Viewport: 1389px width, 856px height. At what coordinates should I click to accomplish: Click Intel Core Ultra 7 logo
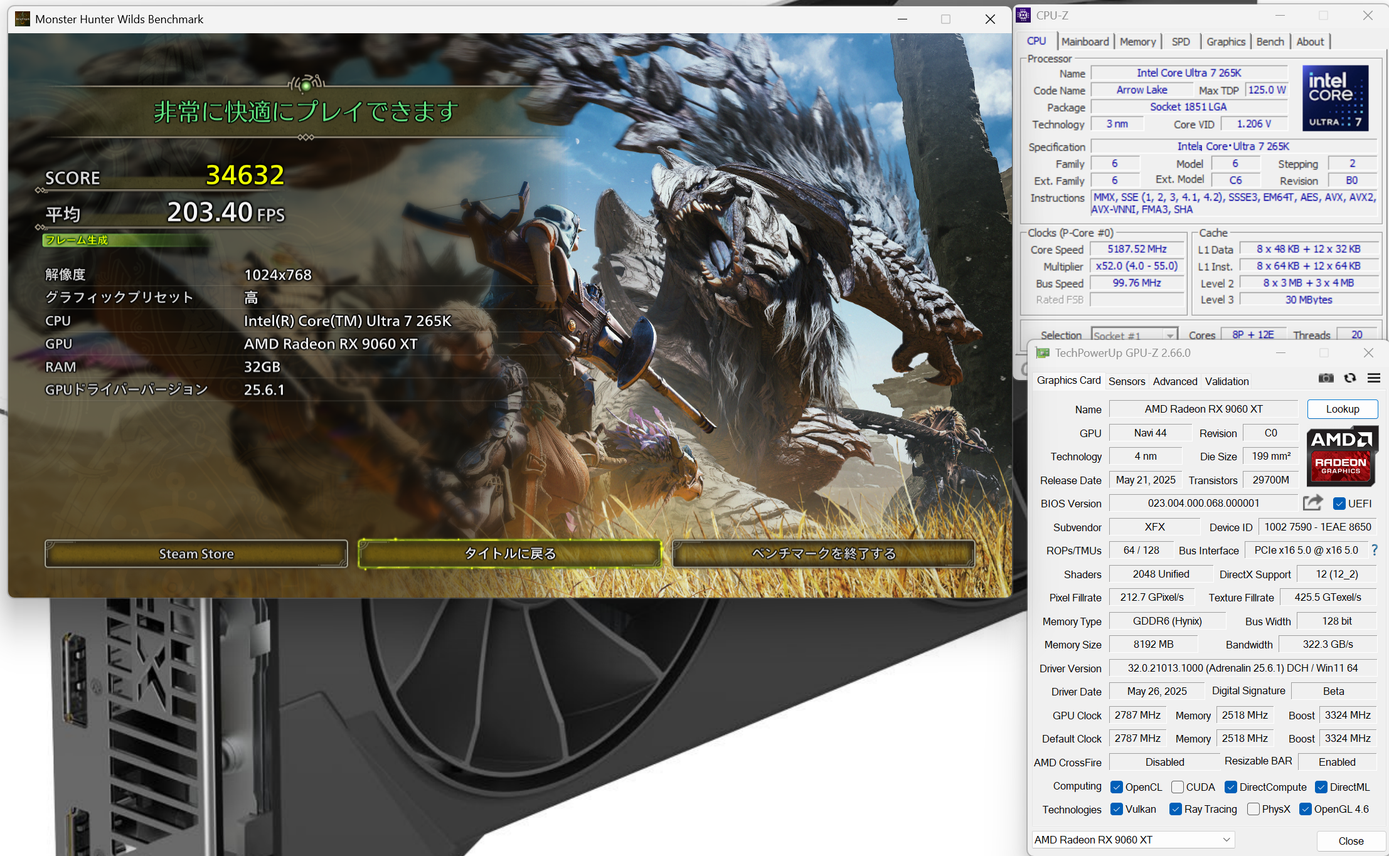(1335, 98)
